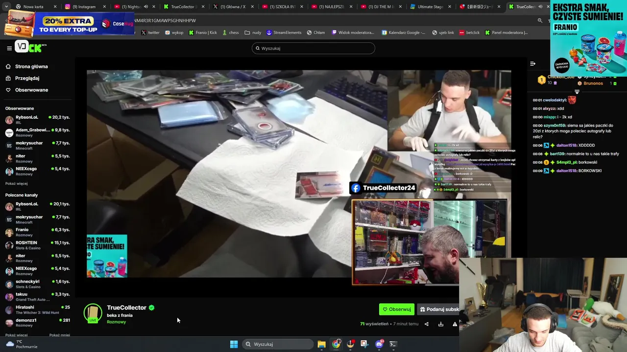The height and width of the screenshot is (352, 627).
Task: Open Przeglądaj in the sidebar
Action: (x=27, y=78)
